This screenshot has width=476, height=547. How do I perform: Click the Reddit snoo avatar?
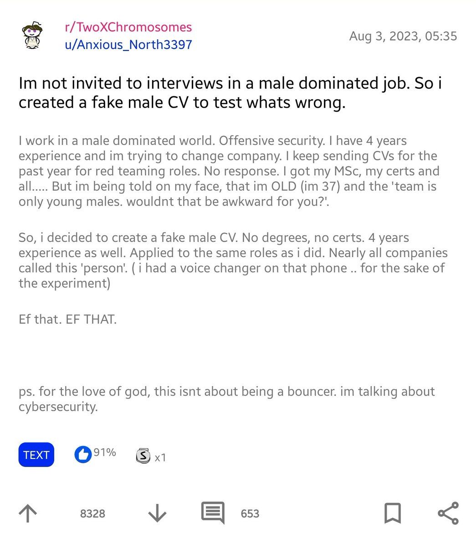point(33,37)
